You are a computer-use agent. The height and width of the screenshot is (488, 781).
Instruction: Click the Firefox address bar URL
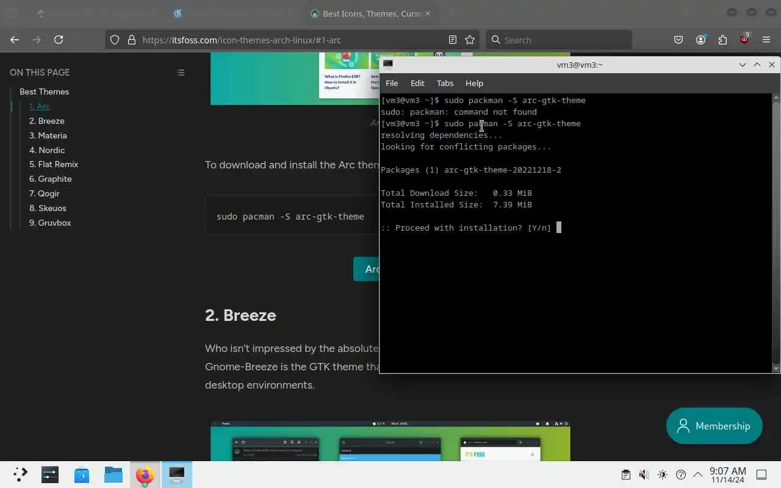tap(242, 40)
